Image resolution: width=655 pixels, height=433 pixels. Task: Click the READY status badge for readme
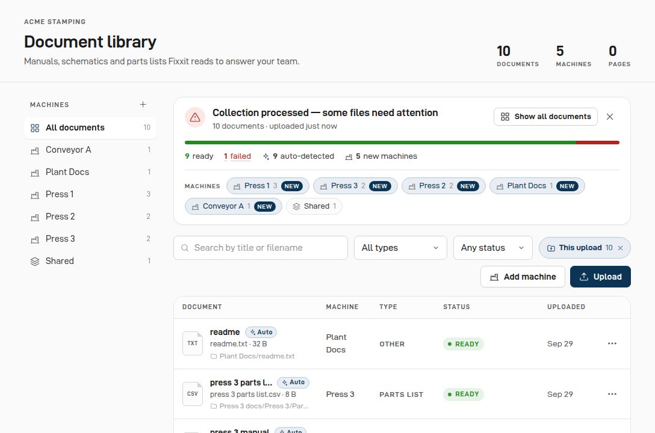[x=464, y=344]
